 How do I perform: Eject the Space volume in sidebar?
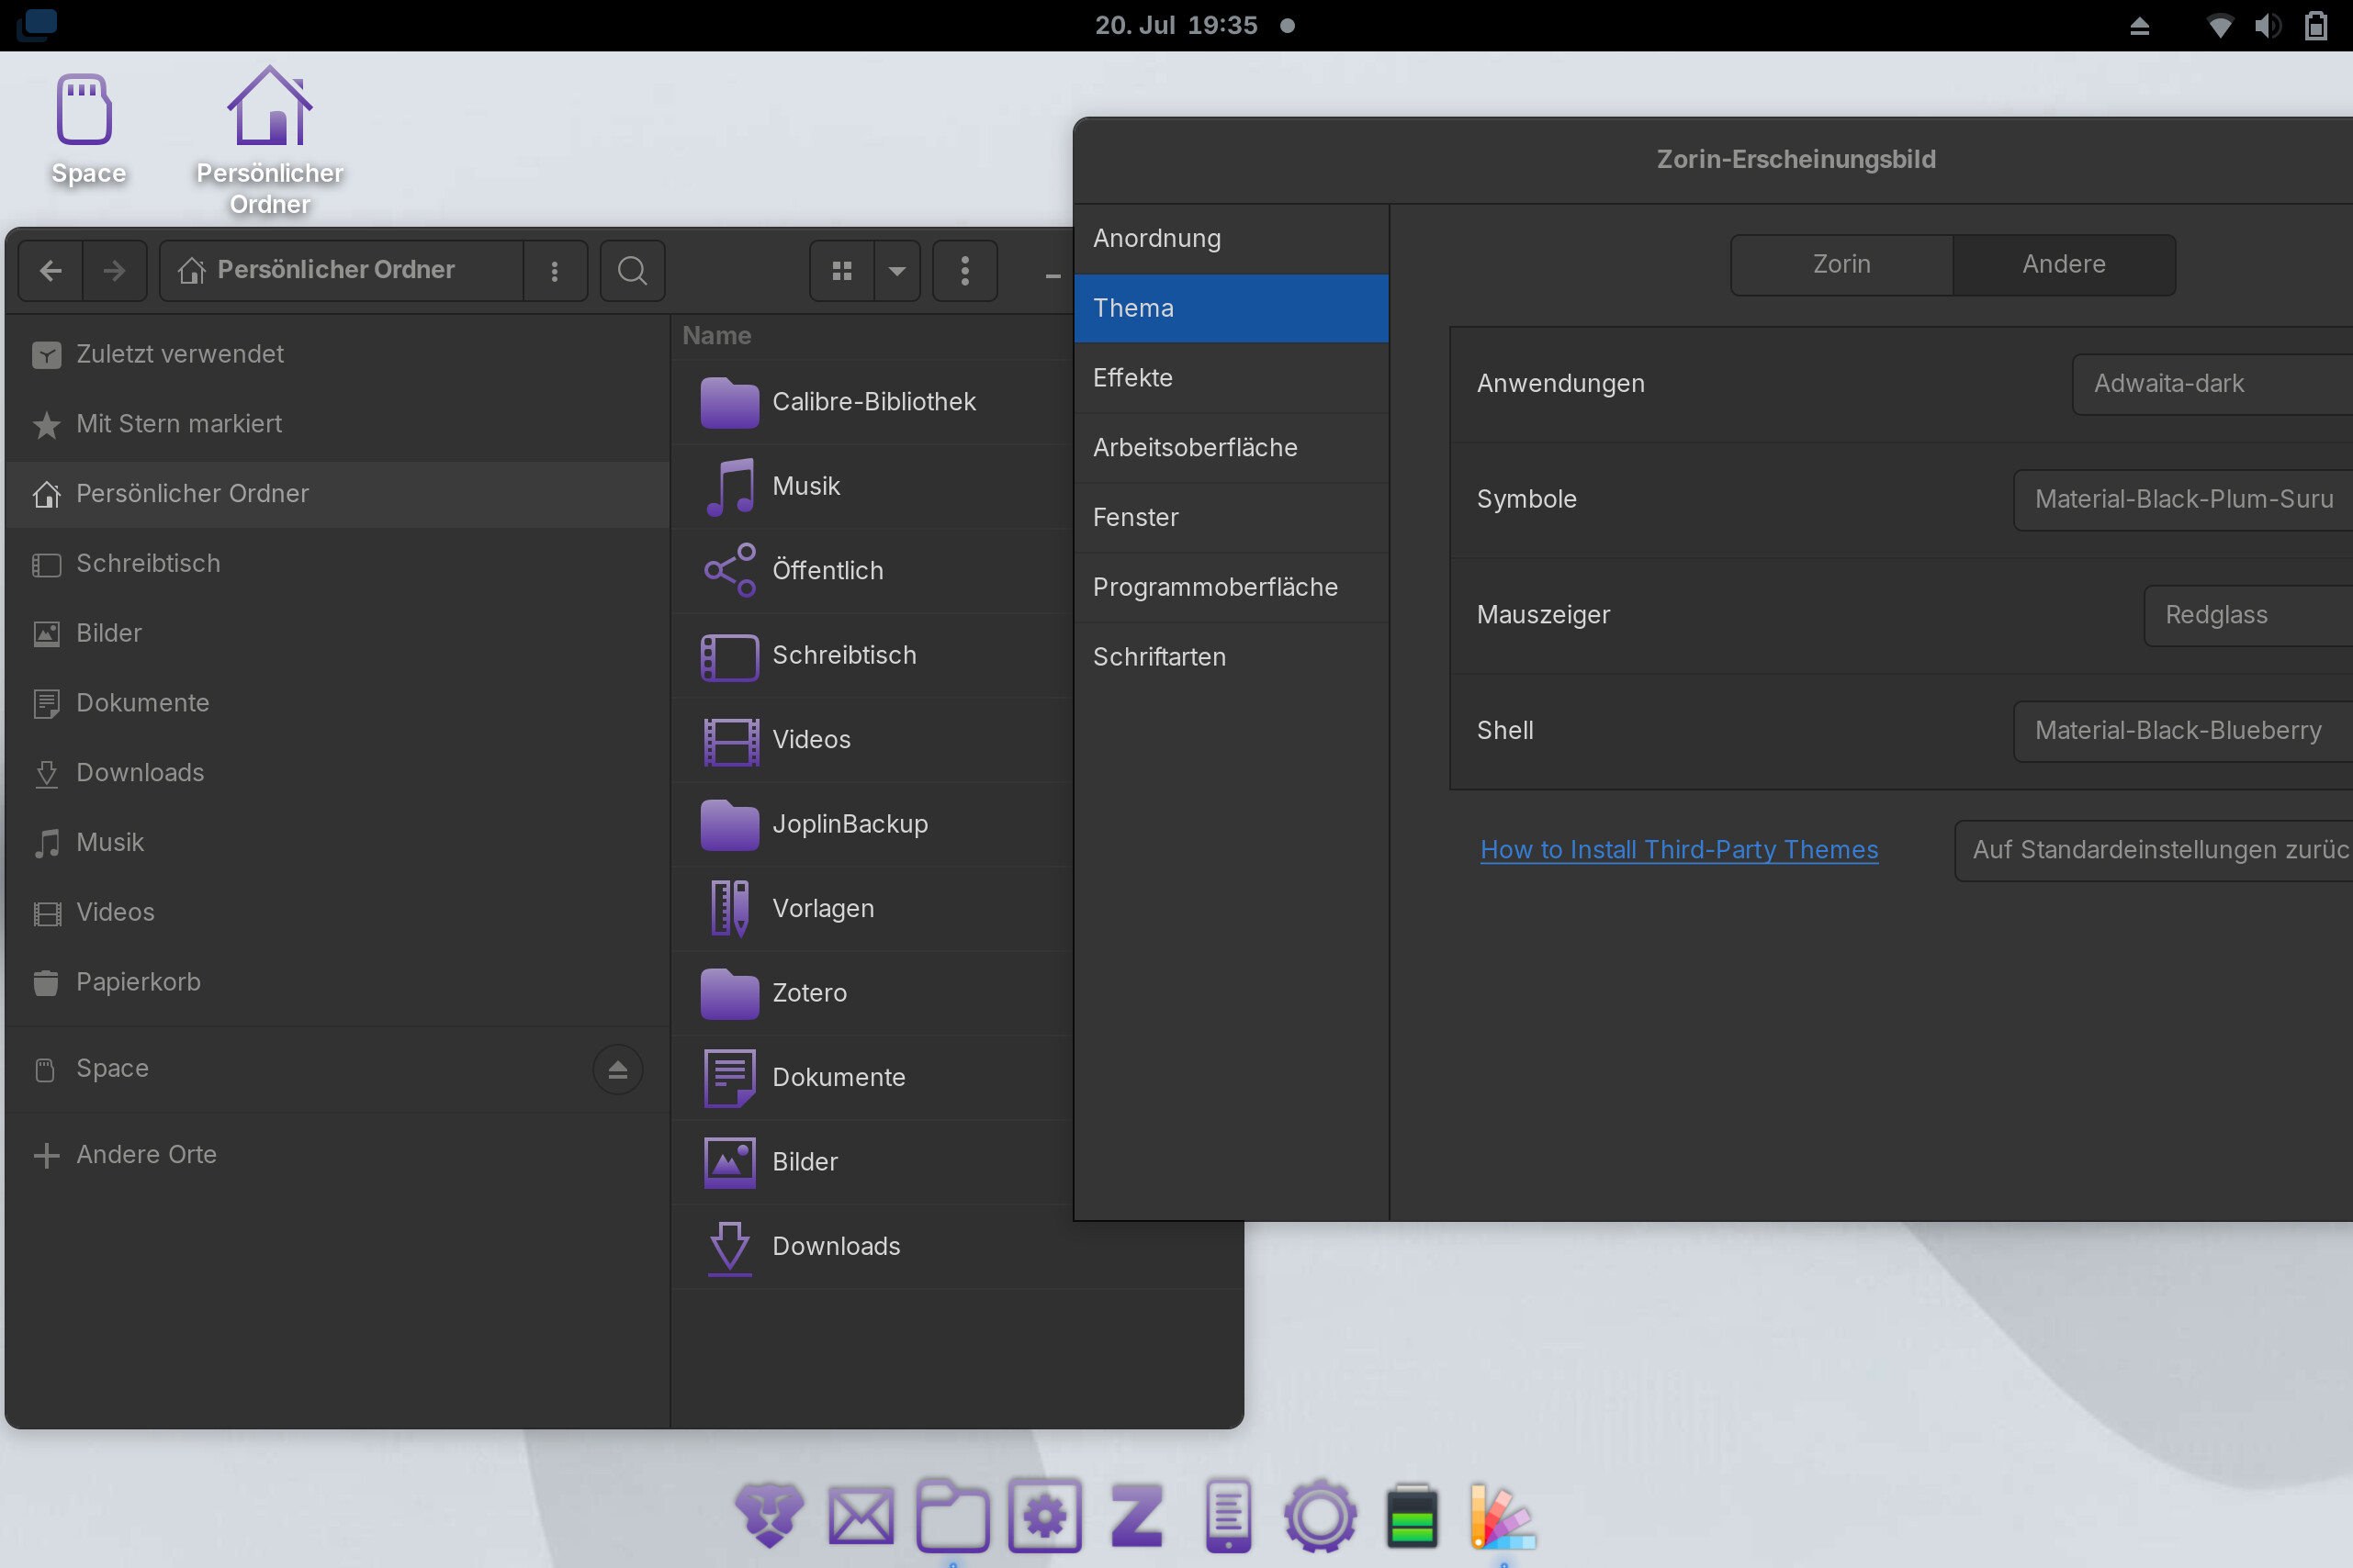pyautogui.click(x=617, y=1069)
